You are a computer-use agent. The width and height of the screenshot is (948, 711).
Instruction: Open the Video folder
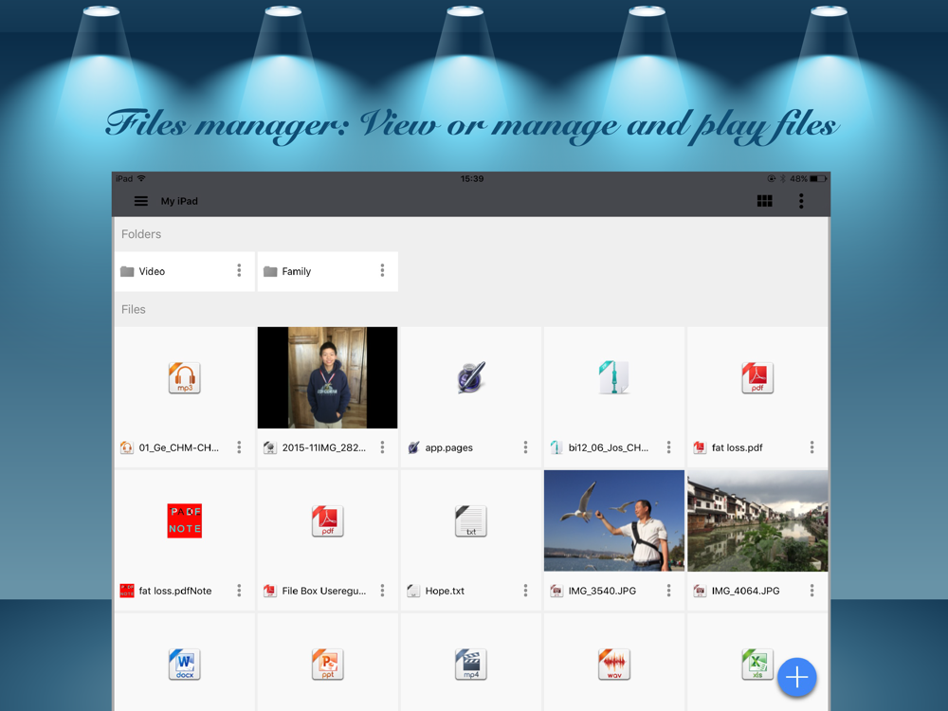tap(185, 271)
